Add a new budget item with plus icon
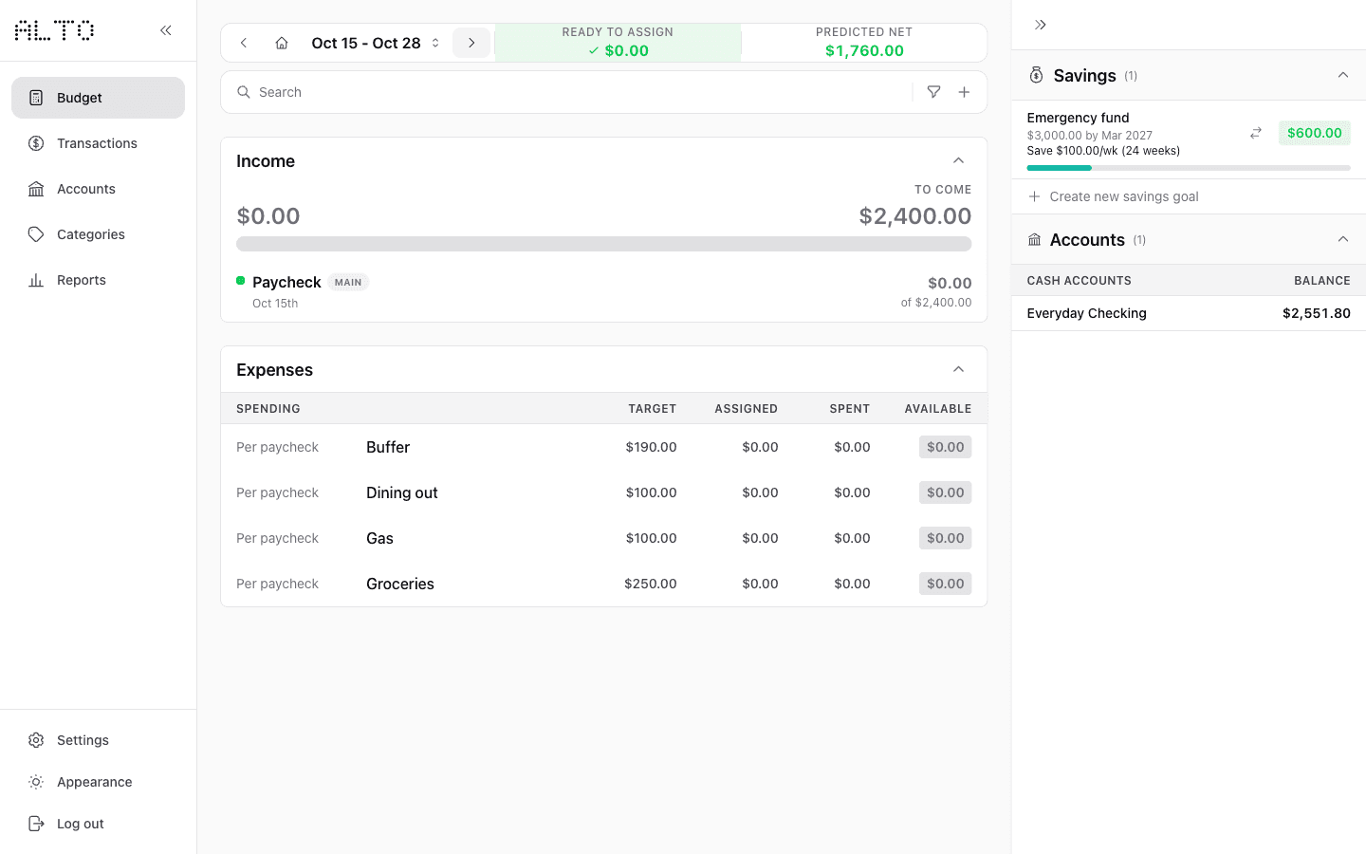 coord(964,92)
